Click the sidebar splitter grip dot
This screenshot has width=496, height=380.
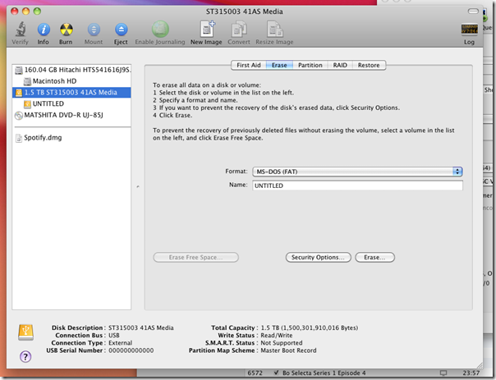point(138,186)
